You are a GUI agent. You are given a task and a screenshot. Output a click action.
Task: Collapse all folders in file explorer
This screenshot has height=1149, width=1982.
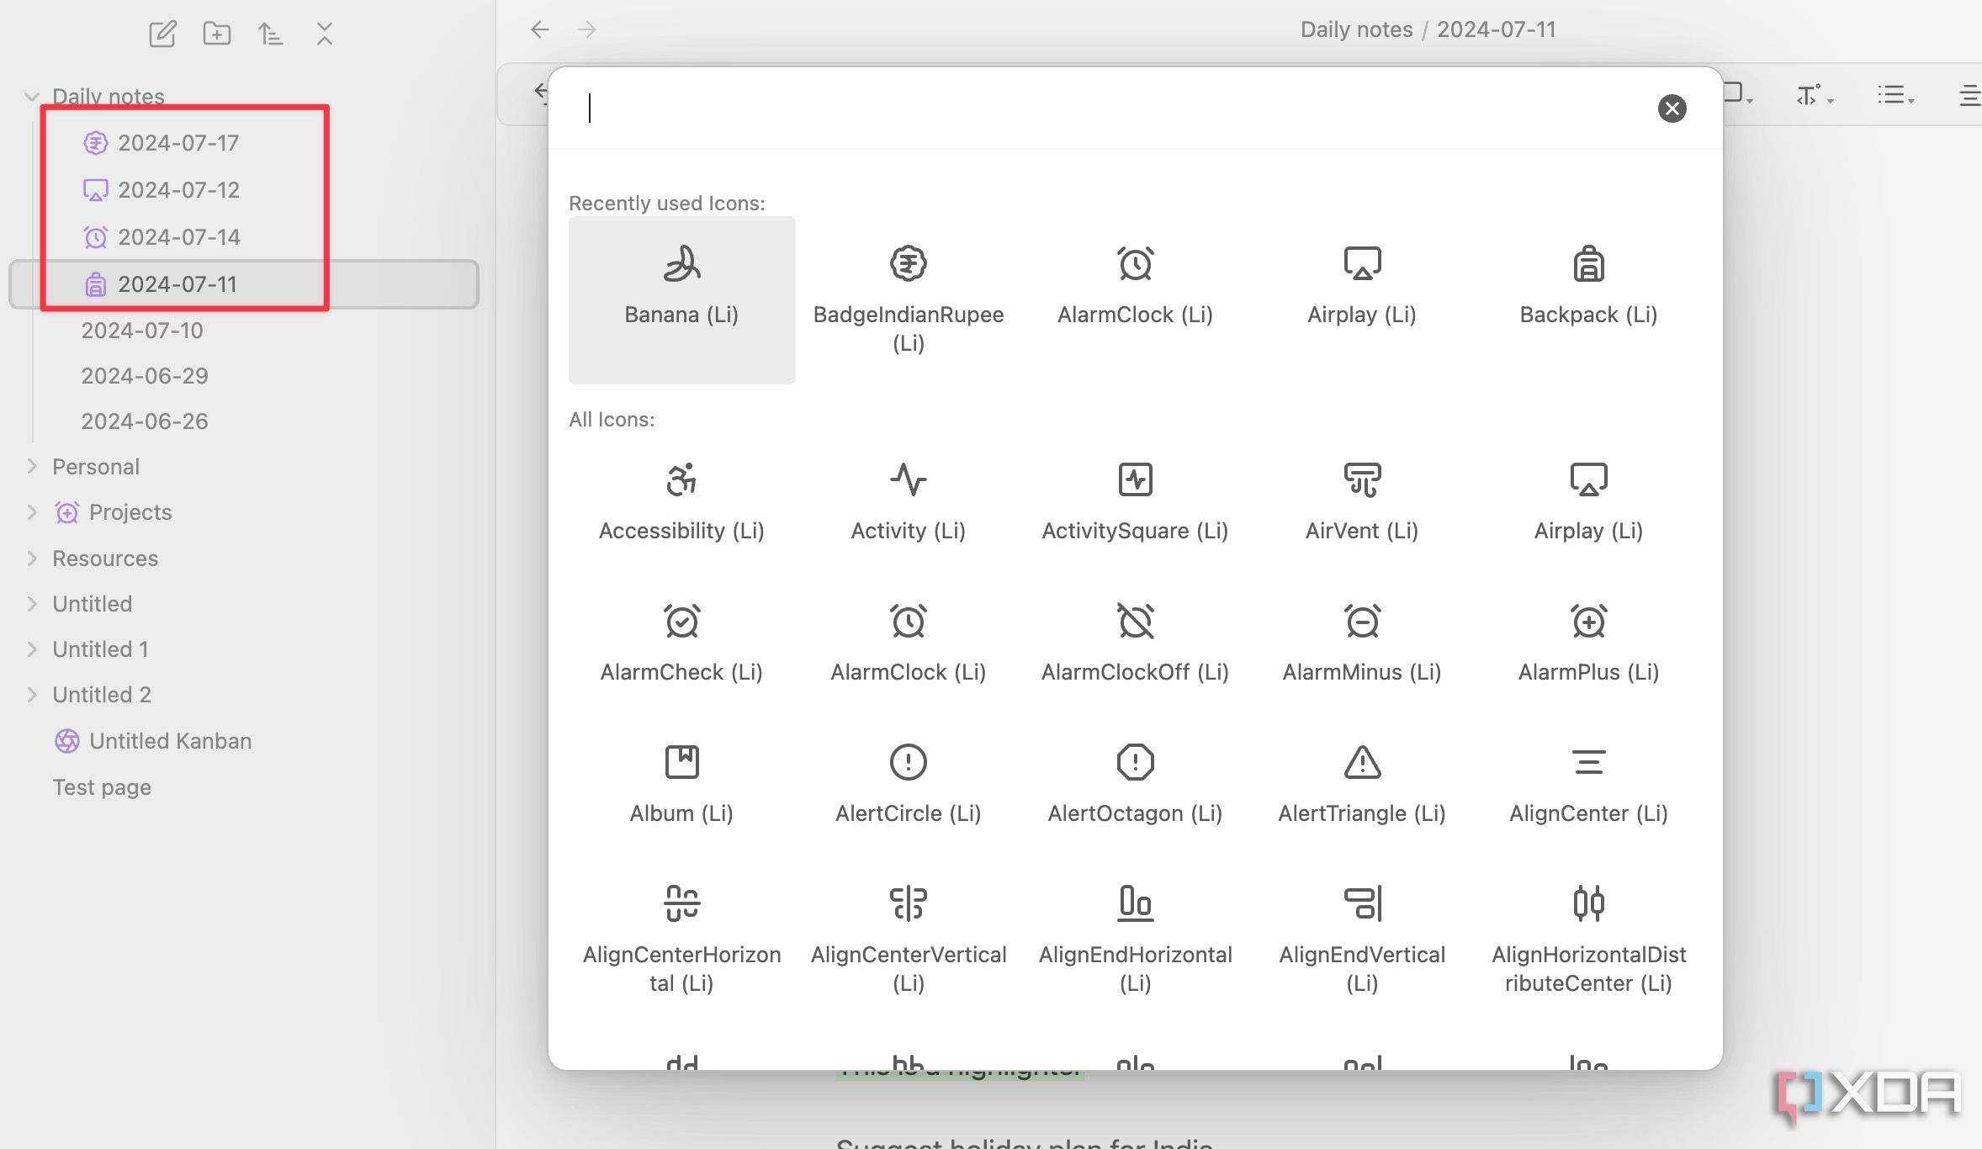(325, 34)
